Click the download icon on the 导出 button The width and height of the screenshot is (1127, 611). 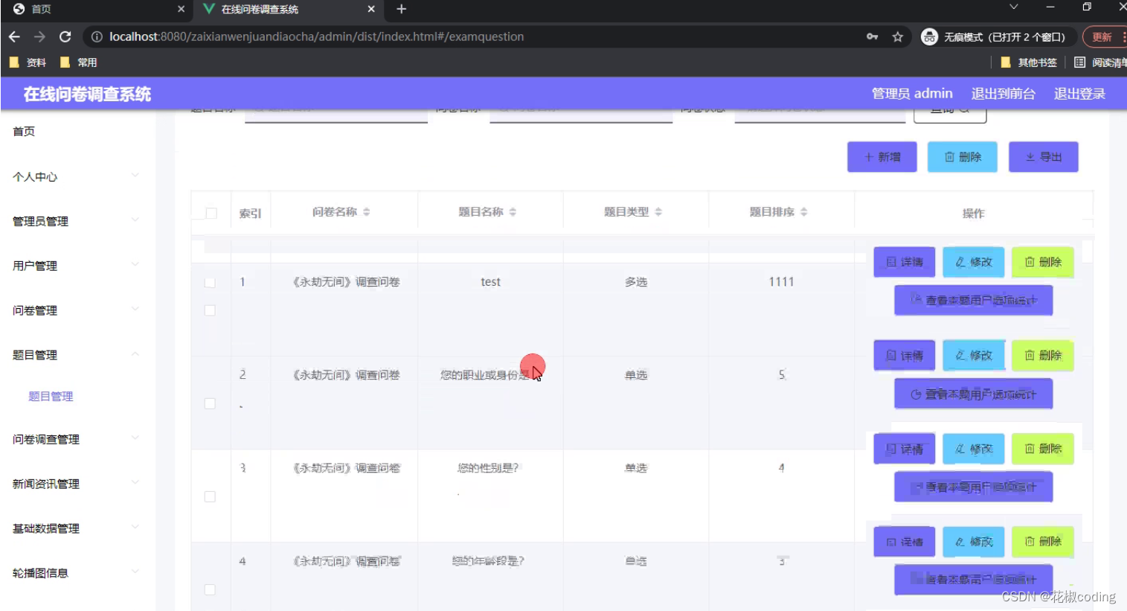click(x=1031, y=156)
